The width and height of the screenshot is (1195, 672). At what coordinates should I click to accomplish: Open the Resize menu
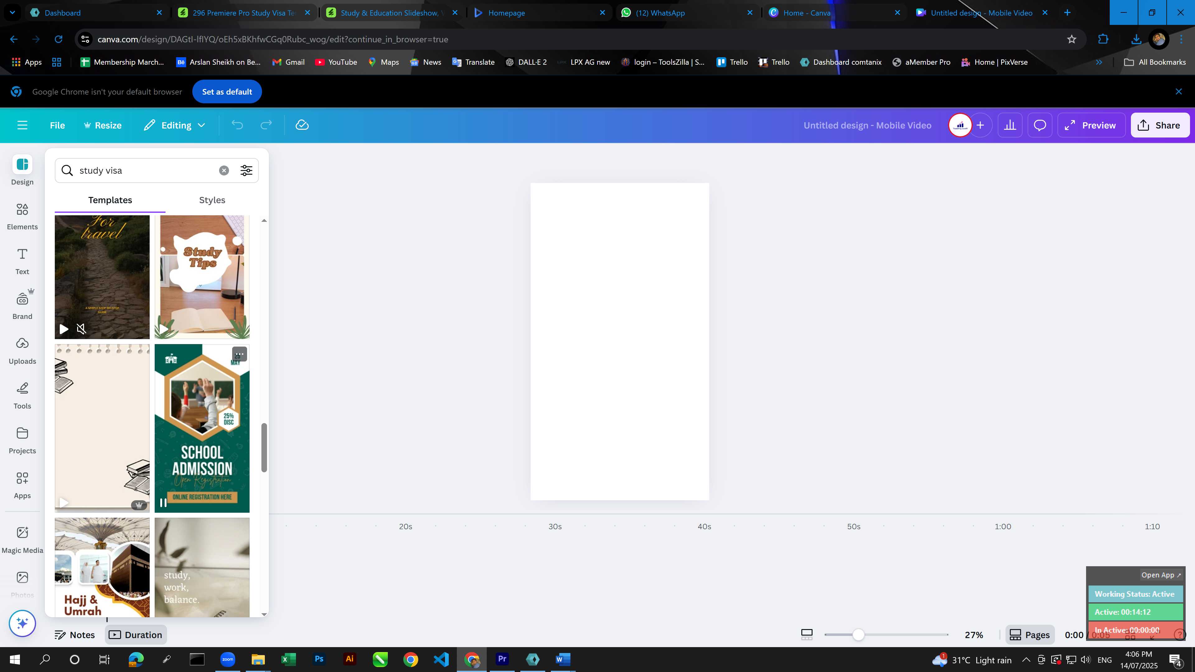(x=102, y=125)
